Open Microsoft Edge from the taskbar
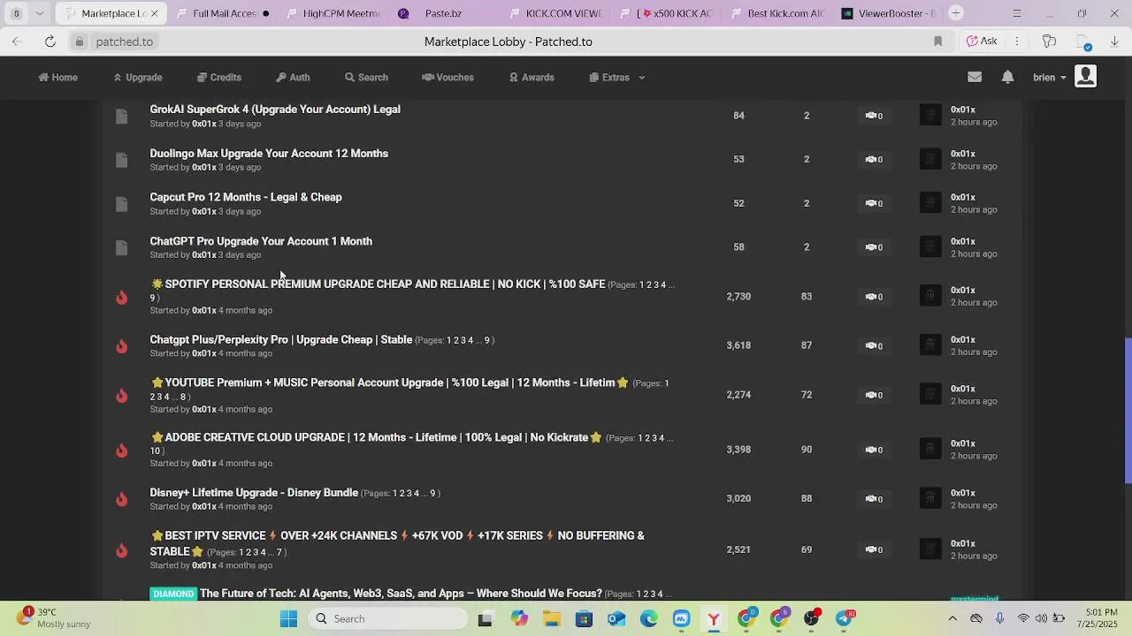 (649, 619)
